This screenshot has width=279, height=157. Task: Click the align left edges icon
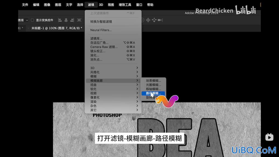[x=60, y=20]
